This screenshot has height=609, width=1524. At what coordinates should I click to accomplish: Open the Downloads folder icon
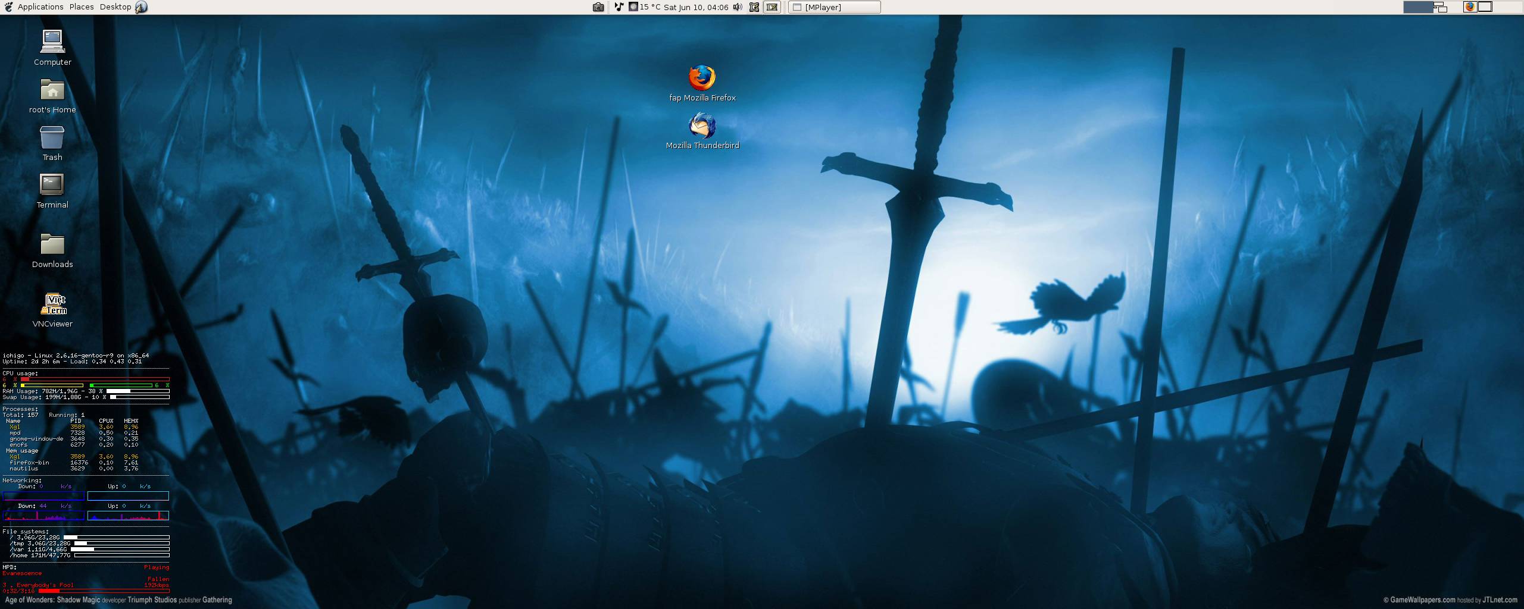(52, 250)
